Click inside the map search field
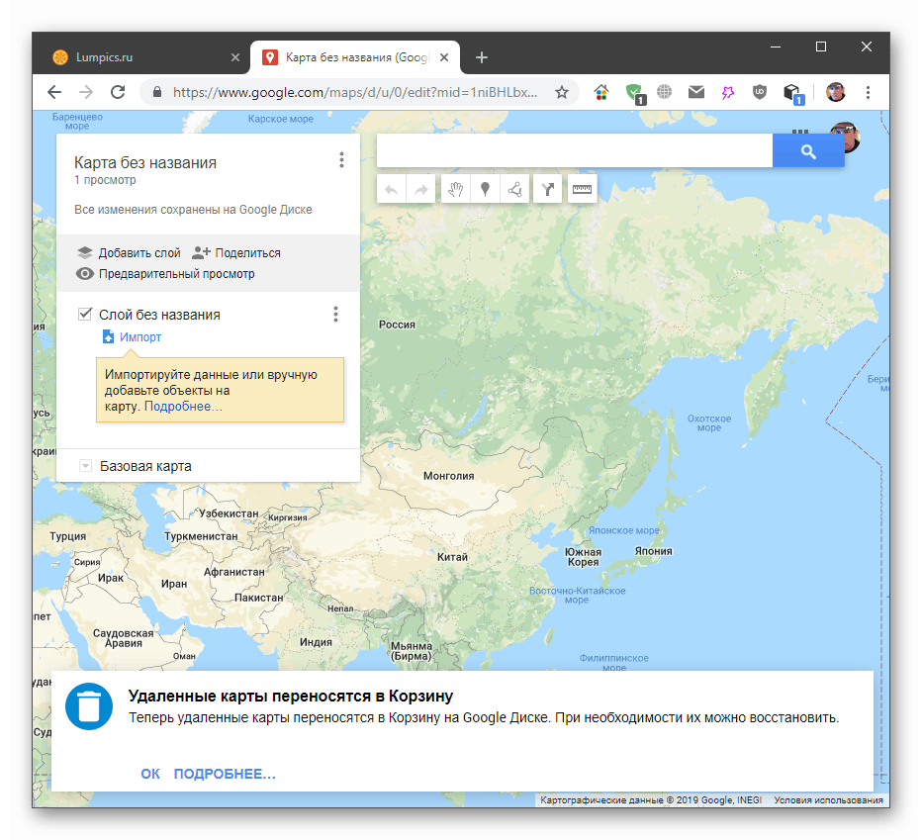The image size is (922, 840). [x=574, y=150]
